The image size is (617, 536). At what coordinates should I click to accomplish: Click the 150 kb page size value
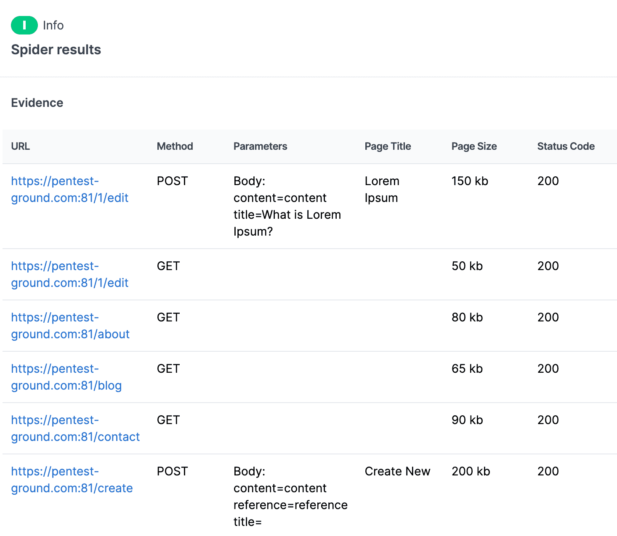(x=469, y=181)
